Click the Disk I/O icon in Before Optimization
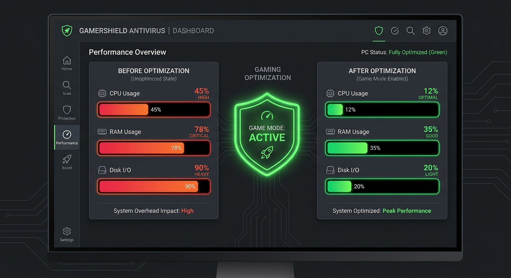The width and height of the screenshot is (511, 278). [102, 170]
